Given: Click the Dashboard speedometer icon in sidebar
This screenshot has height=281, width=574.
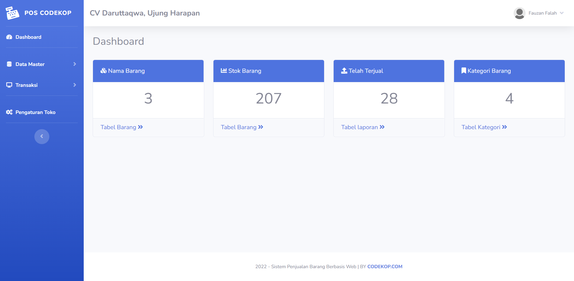Looking at the screenshot, I should [x=9, y=37].
